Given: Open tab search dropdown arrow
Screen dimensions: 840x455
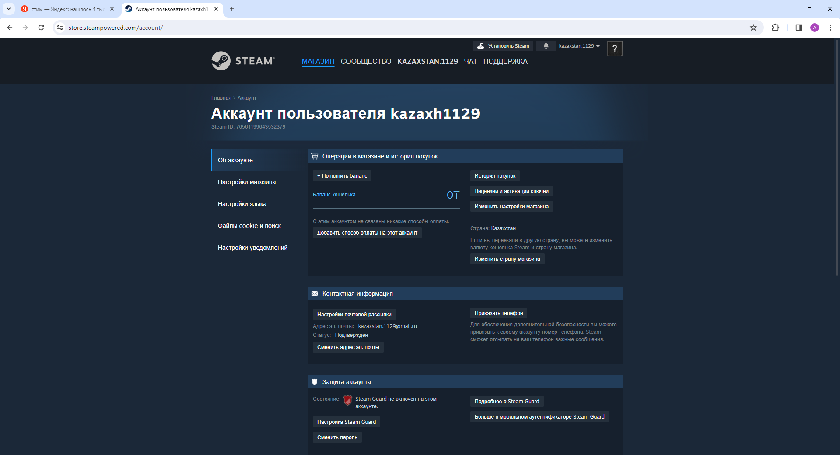Looking at the screenshot, I should click(8, 9).
